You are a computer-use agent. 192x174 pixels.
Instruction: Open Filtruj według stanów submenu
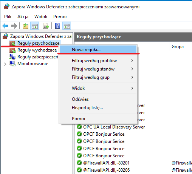pyautogui.click(x=98, y=69)
